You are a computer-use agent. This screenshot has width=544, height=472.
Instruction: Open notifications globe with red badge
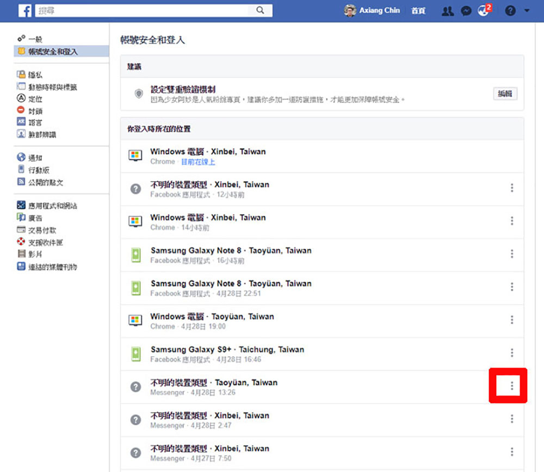[484, 10]
